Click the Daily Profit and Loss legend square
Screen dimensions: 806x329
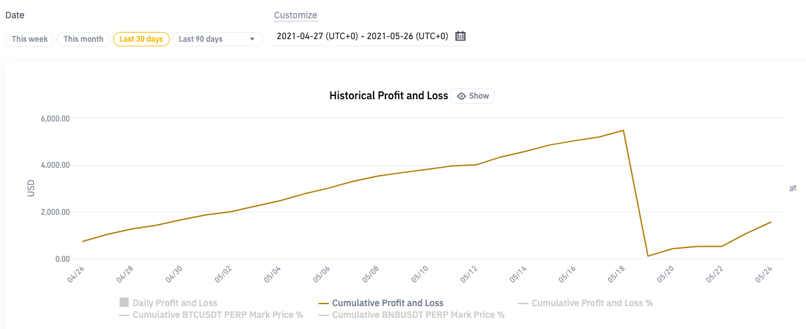[x=124, y=303]
